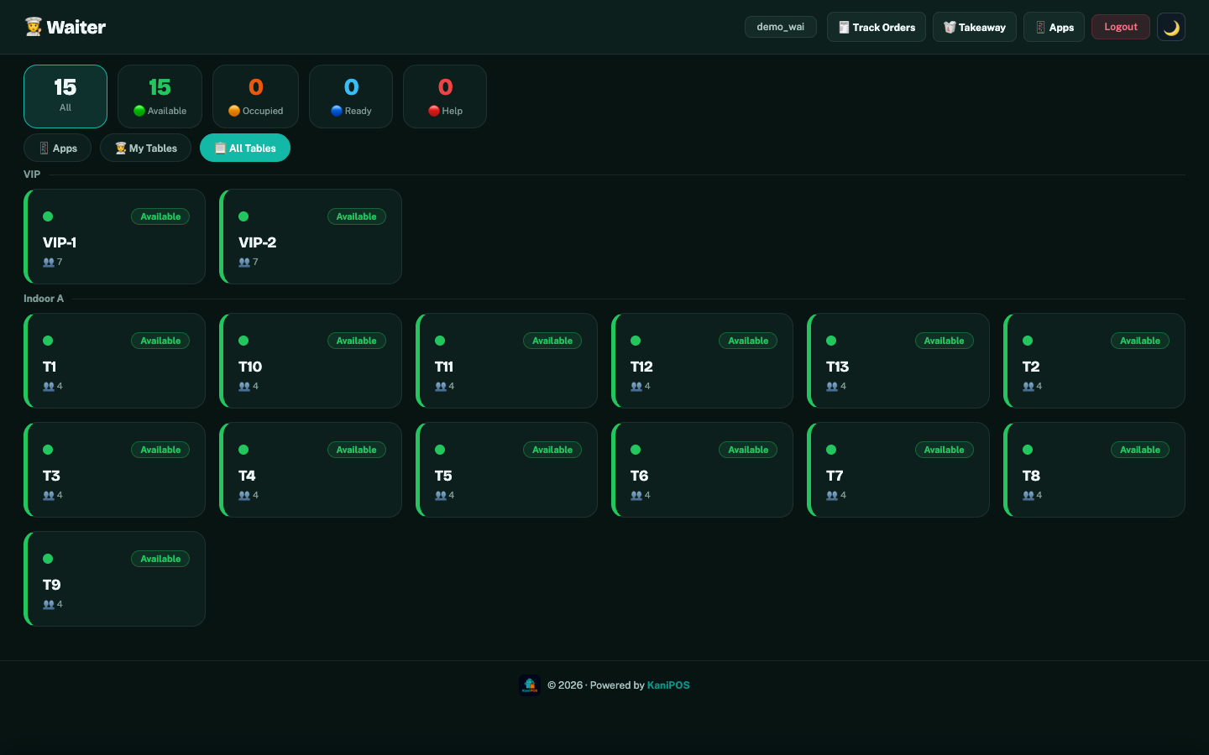Filter tables by Ready status

pos(351,96)
